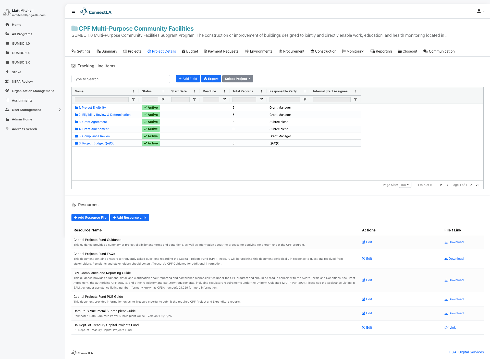Click the Add Resource File button
Screen dimensions: 490x359
tap(90, 218)
